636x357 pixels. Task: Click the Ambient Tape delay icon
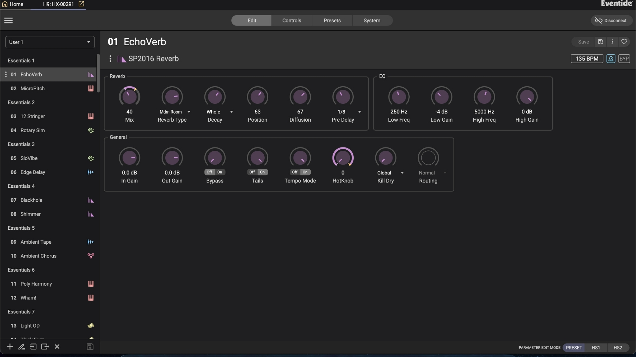tap(91, 242)
